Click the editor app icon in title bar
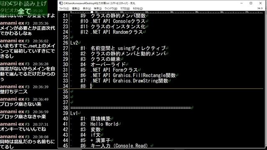Viewport: 267px width, 150px height. [60, 3]
